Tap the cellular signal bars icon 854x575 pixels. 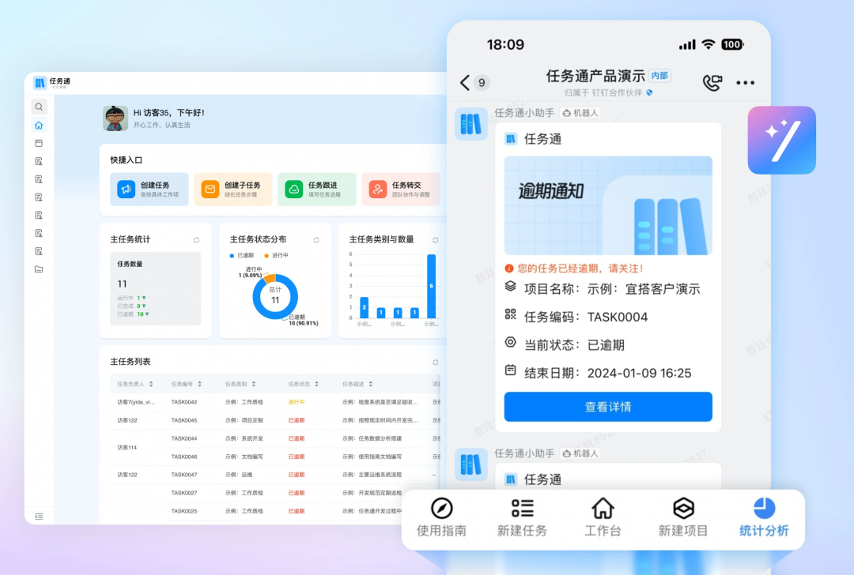687,44
